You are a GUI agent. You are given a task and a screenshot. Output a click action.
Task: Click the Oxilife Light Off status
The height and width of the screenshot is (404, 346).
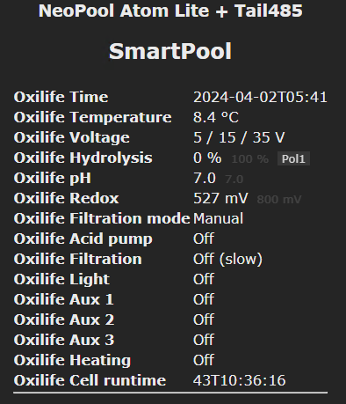204,279
